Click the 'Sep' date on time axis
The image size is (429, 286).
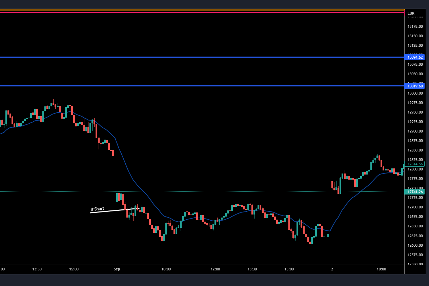[117, 269]
